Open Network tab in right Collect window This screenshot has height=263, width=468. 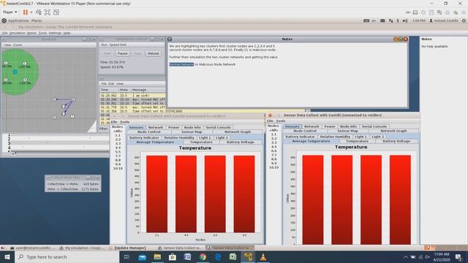(312, 126)
